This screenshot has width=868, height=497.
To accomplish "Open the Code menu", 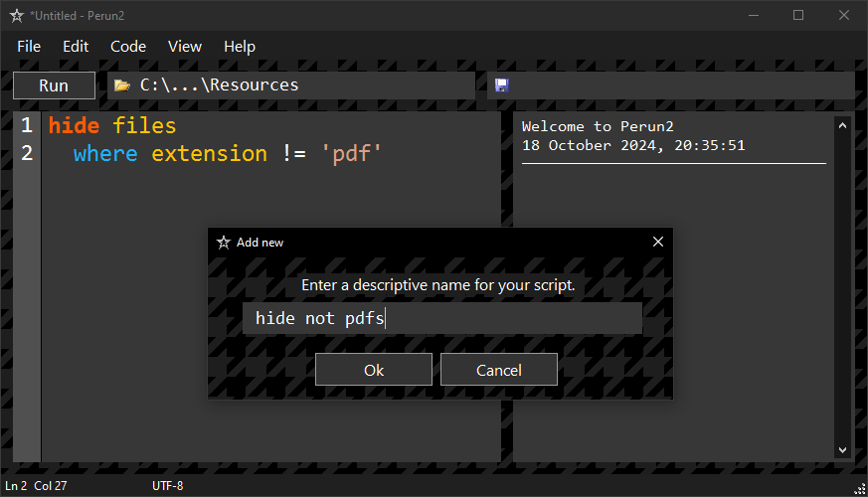I will [128, 47].
